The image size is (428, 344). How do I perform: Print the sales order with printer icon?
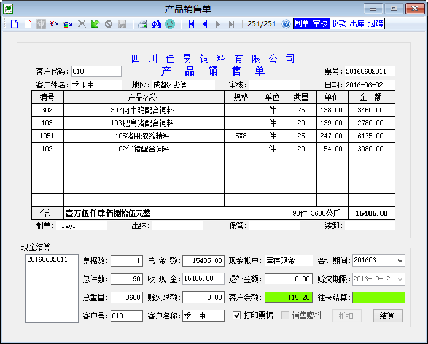(142, 24)
